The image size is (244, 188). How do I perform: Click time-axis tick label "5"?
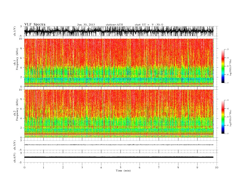coord(120,167)
